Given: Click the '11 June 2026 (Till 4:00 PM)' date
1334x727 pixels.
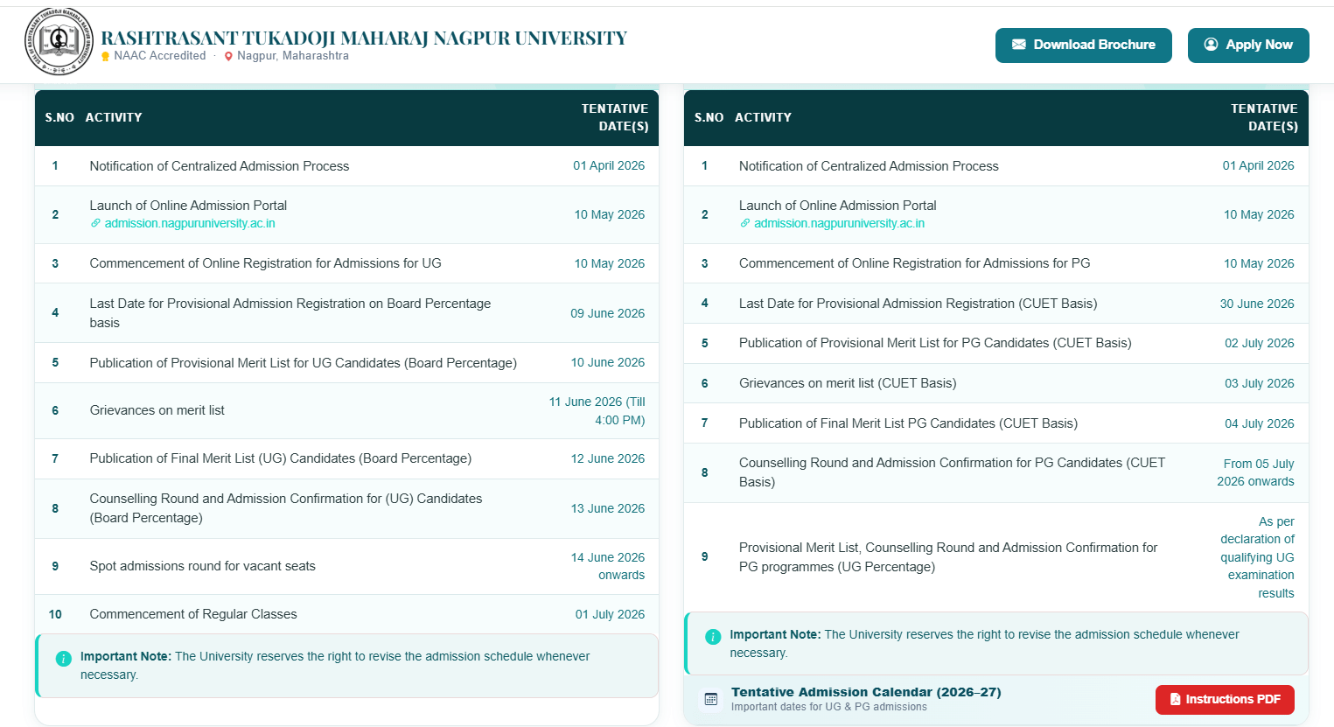Looking at the screenshot, I should coord(597,411).
